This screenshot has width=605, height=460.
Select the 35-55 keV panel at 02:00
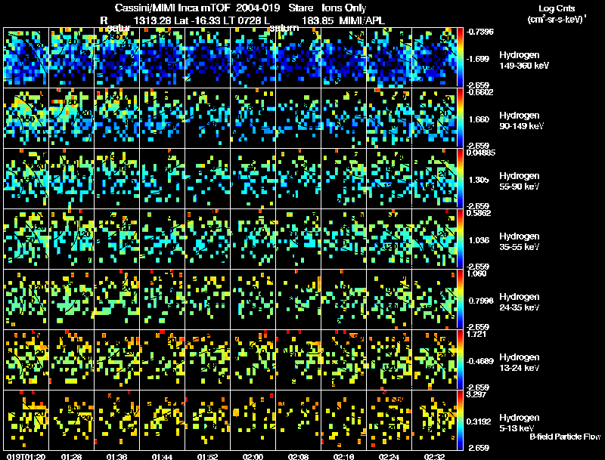click(253, 239)
